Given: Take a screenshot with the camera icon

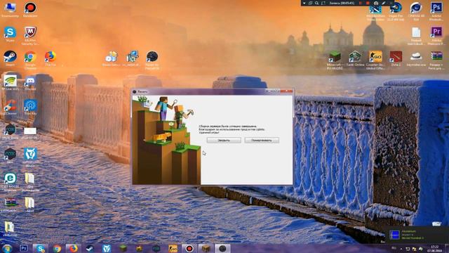Looking at the screenshot, I should pos(376,3).
